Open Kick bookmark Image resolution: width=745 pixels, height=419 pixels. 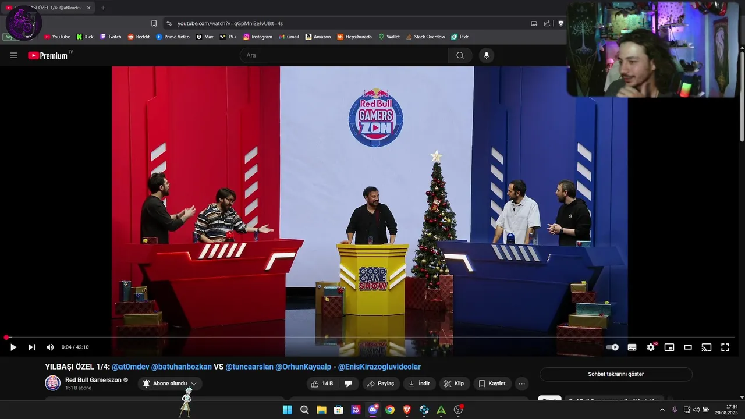tap(85, 37)
